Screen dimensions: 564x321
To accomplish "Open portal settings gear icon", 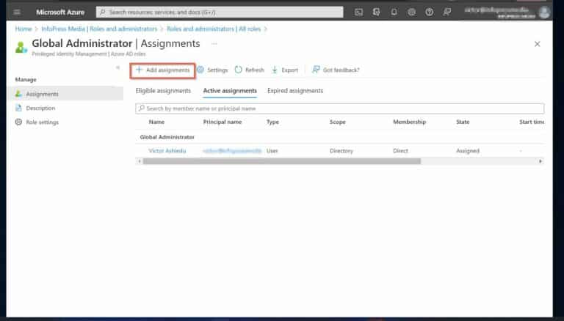I will click(x=411, y=12).
